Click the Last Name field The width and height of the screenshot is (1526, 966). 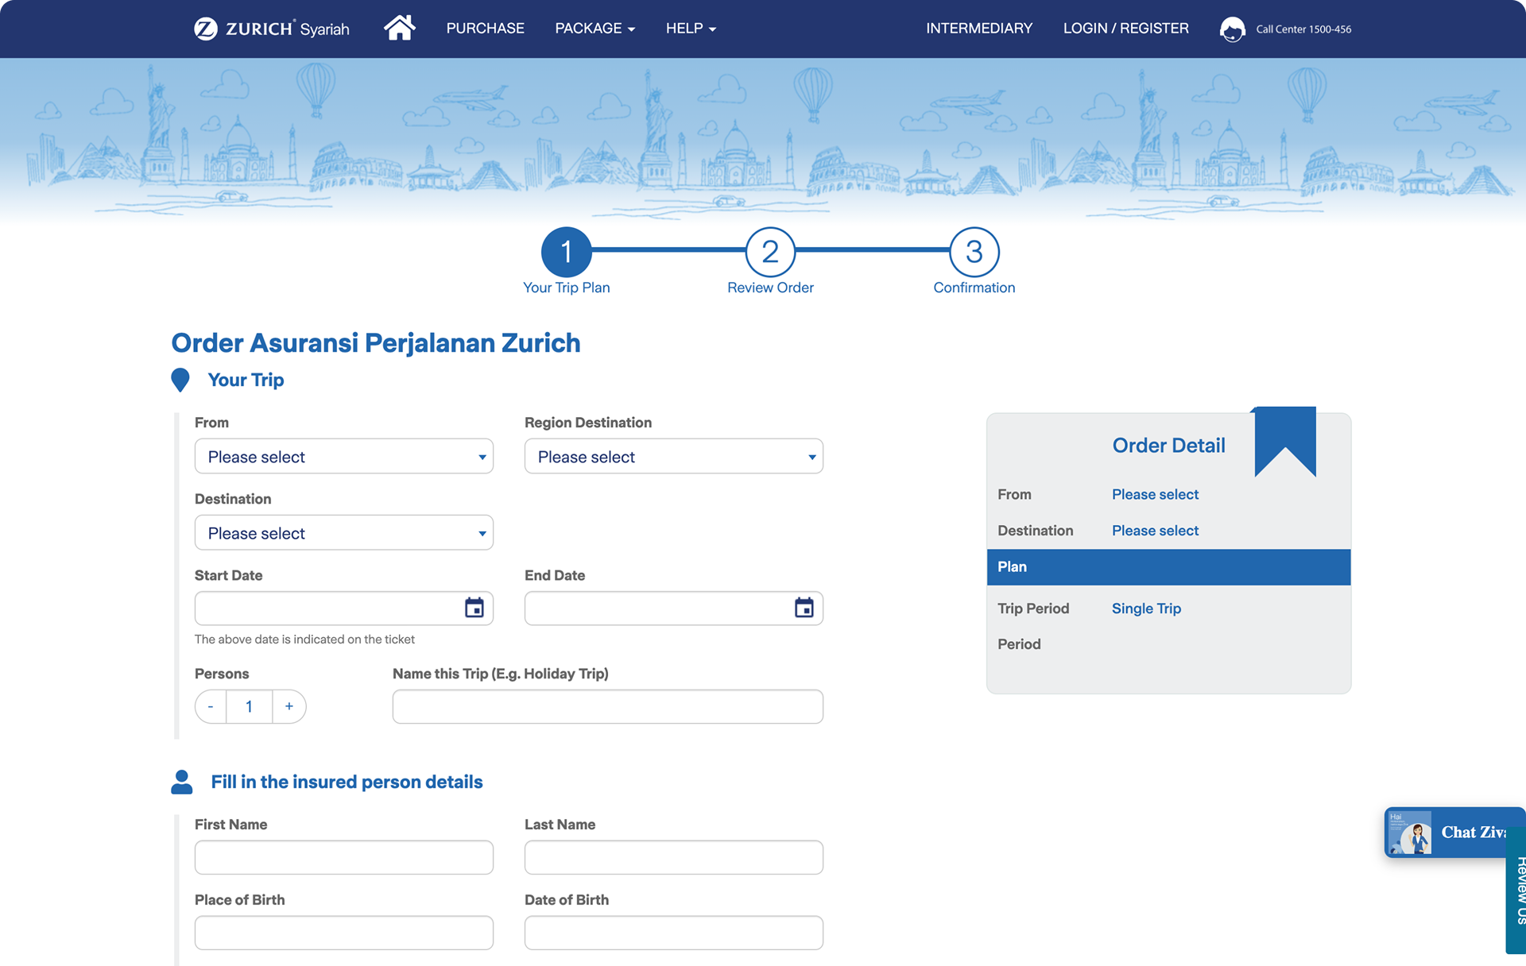[674, 858]
